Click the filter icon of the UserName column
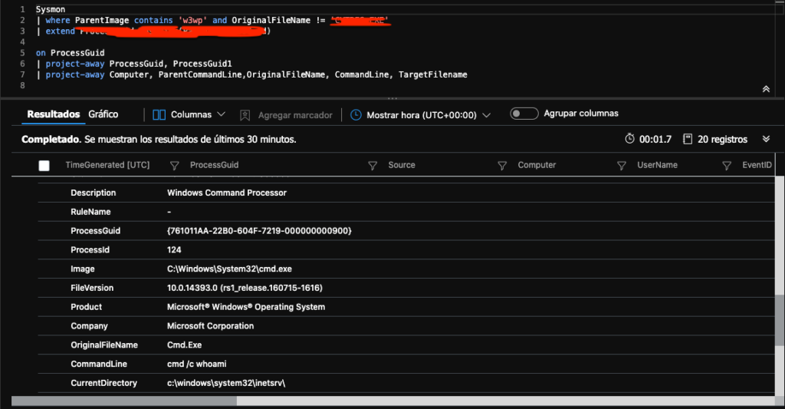 (x=622, y=166)
